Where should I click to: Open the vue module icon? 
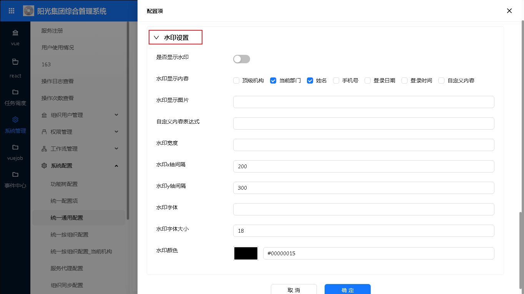(x=15, y=32)
